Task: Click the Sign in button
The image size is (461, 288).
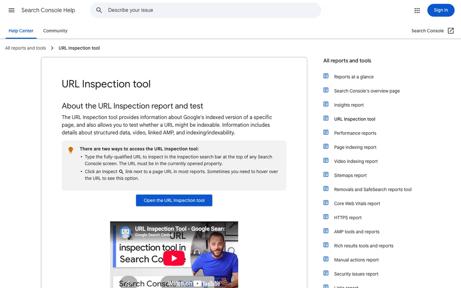Action: (441, 10)
